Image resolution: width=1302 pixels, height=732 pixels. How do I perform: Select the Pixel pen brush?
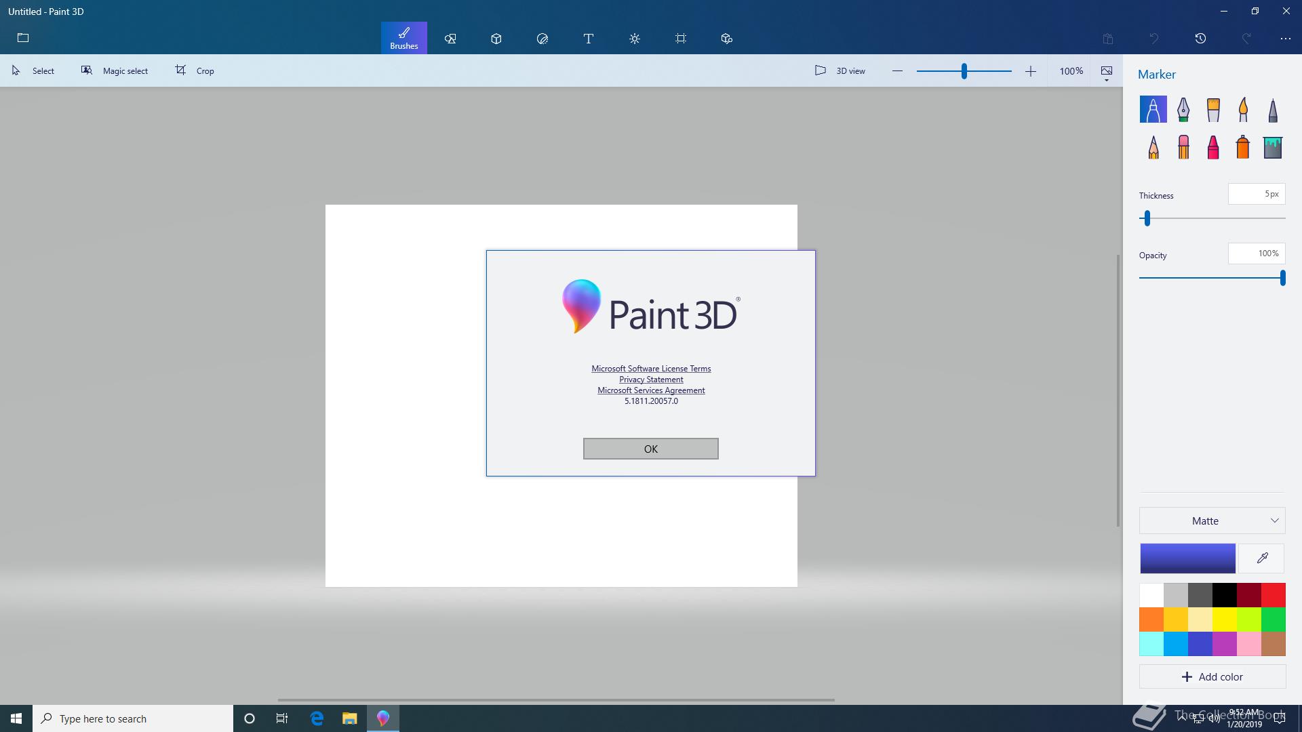(1273, 109)
